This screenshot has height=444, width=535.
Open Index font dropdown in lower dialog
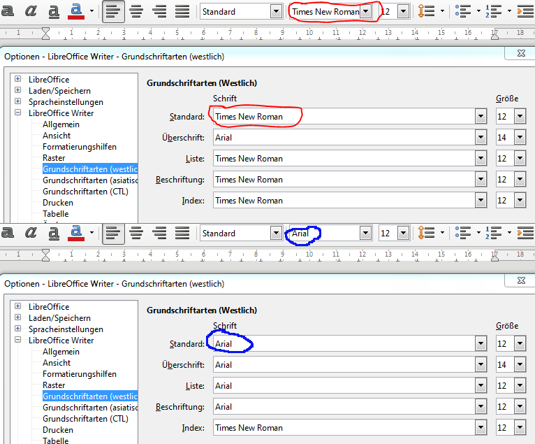point(481,428)
